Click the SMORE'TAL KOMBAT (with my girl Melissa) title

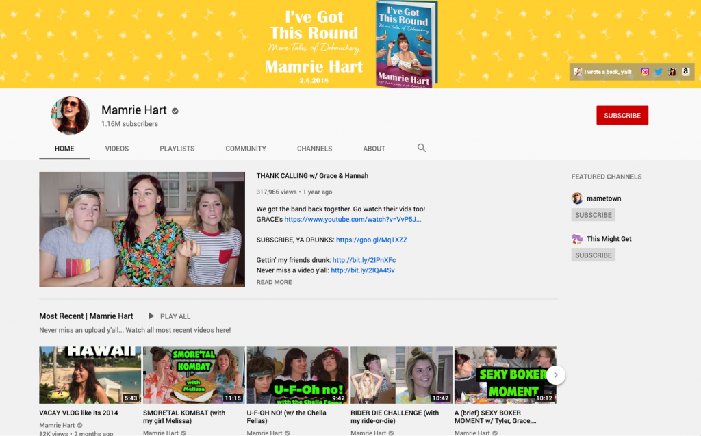click(x=184, y=417)
